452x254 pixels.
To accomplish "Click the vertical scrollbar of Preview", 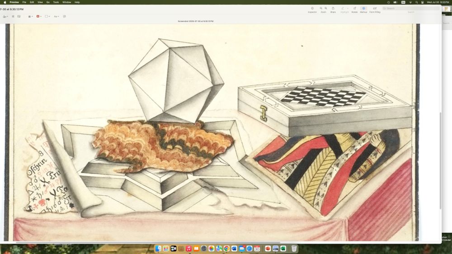I will (440, 161).
